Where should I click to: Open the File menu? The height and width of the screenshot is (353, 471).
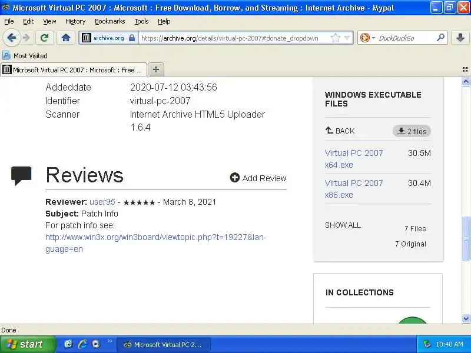point(9,21)
